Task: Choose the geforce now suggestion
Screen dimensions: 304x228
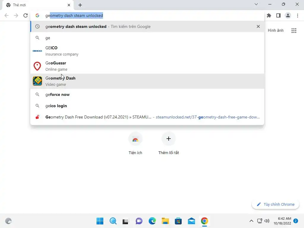Action: pyautogui.click(x=147, y=94)
